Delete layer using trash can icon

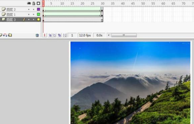click(x=37, y=35)
